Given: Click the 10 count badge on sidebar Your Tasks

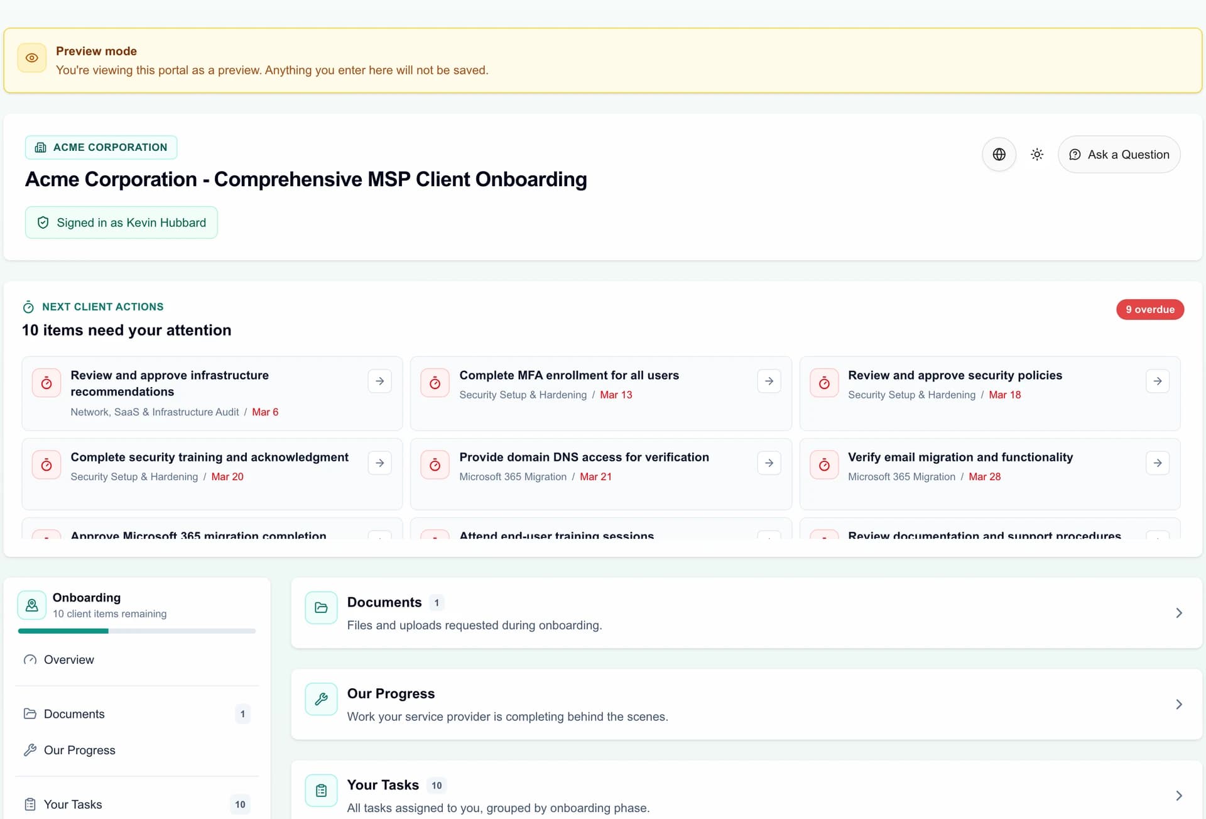Looking at the screenshot, I should point(240,805).
